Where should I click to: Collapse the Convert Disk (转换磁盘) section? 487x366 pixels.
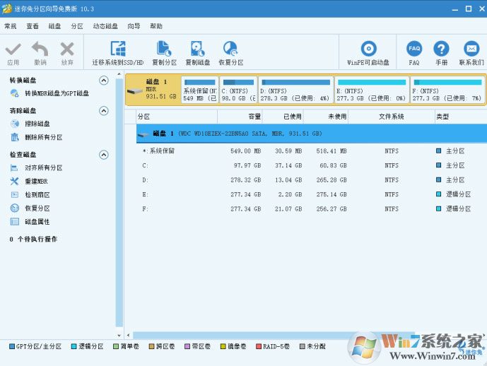click(104, 81)
